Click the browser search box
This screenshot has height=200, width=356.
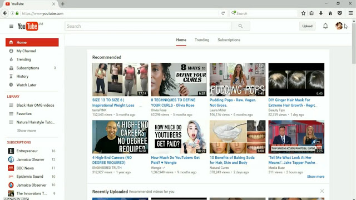(264, 13)
